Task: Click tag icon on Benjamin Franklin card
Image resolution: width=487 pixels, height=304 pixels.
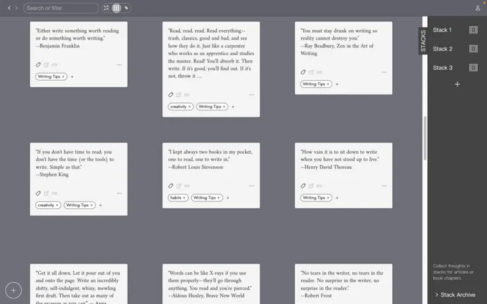Action: [38, 65]
